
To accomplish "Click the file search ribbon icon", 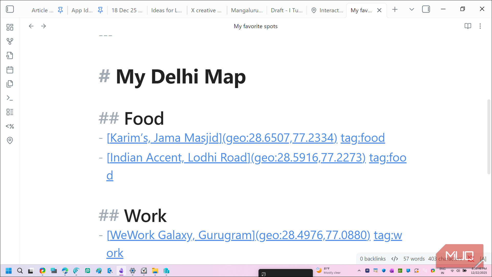I will click(10, 56).
